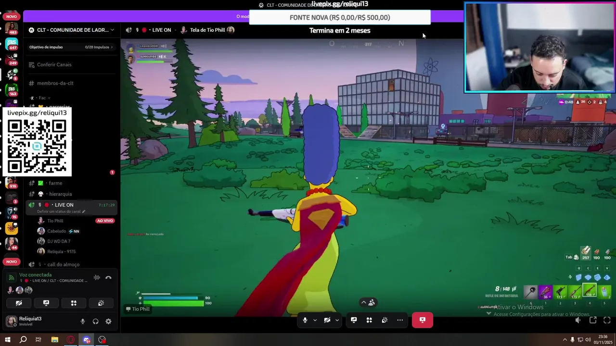Open the Opera browser from the taskbar

coord(71,340)
